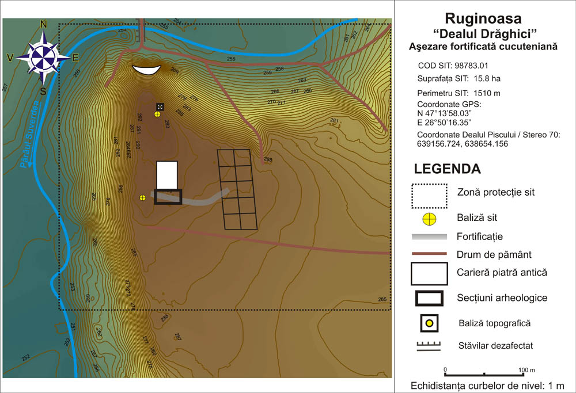The height and width of the screenshot is (393, 576).
Task: Click the brown Drum de pământ legend line
Action: (429, 254)
